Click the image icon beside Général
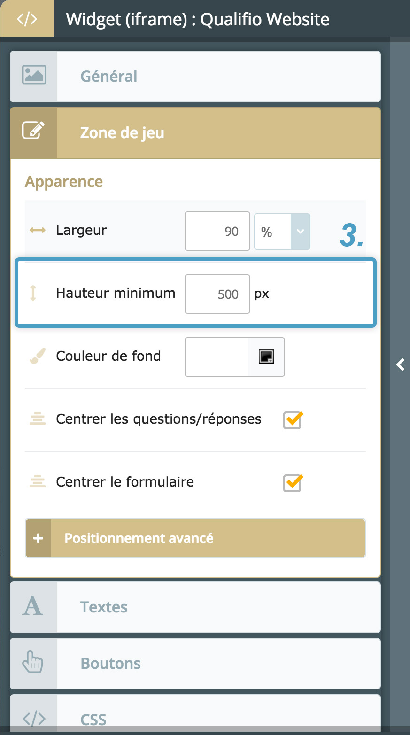This screenshot has height=735, width=410. 34,76
